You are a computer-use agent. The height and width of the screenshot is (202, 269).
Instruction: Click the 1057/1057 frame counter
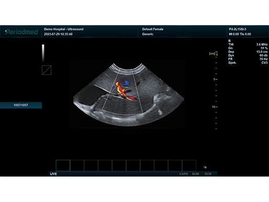[x=21, y=105]
